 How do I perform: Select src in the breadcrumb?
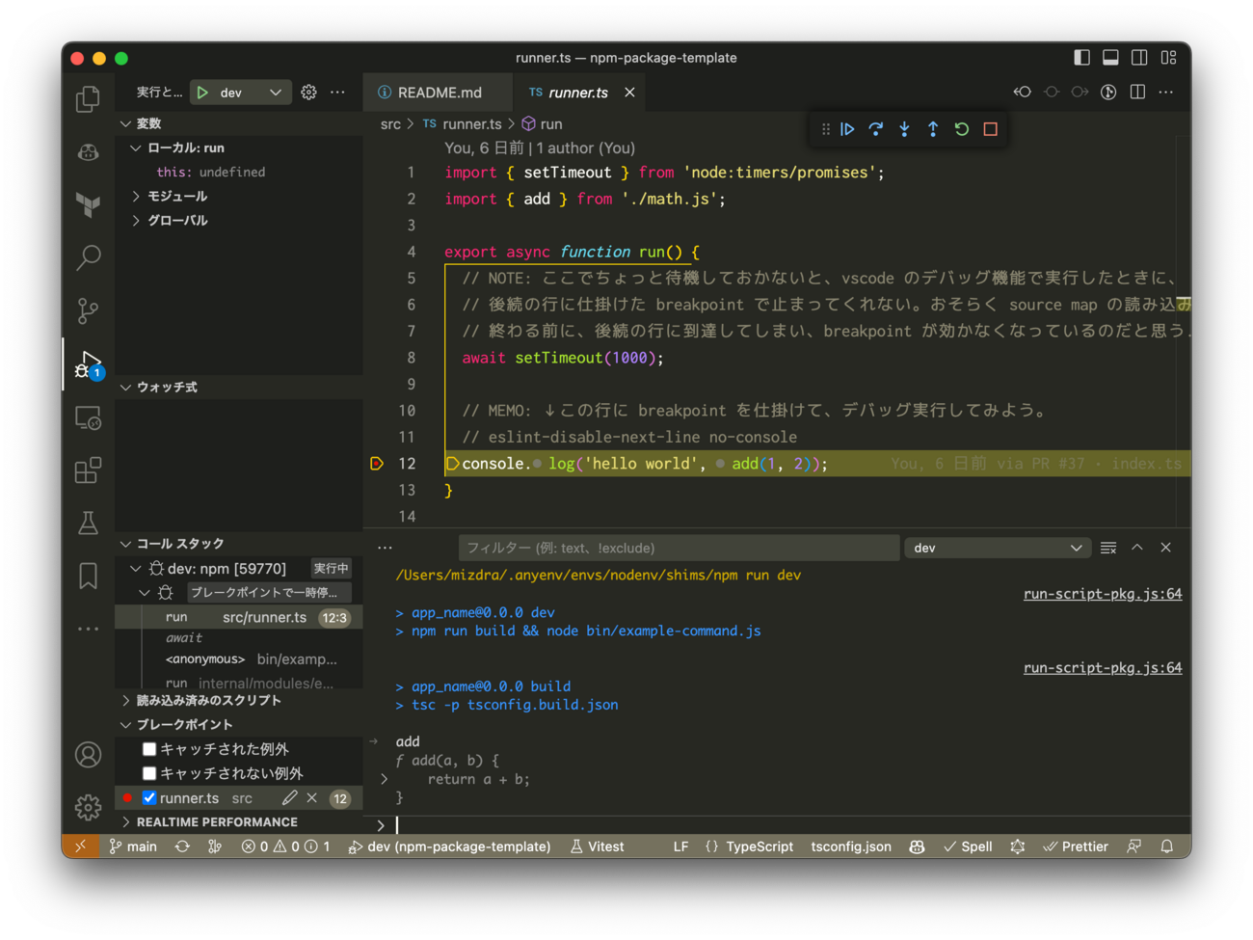click(x=390, y=124)
